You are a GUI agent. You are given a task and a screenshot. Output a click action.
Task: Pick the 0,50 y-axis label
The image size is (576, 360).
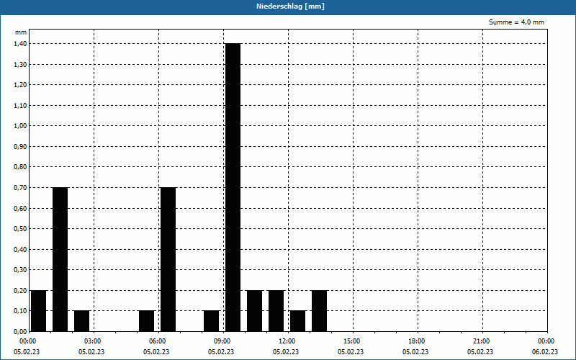(x=20, y=229)
